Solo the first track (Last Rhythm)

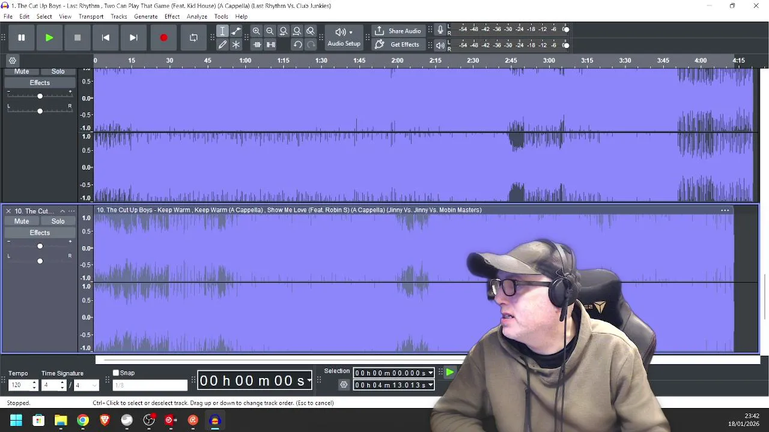(58, 71)
